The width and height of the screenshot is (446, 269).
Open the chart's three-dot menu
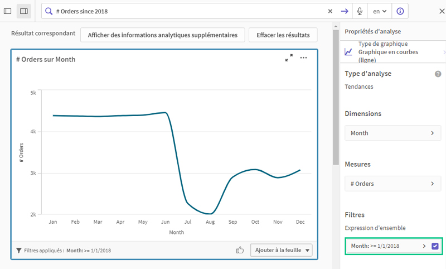303,58
